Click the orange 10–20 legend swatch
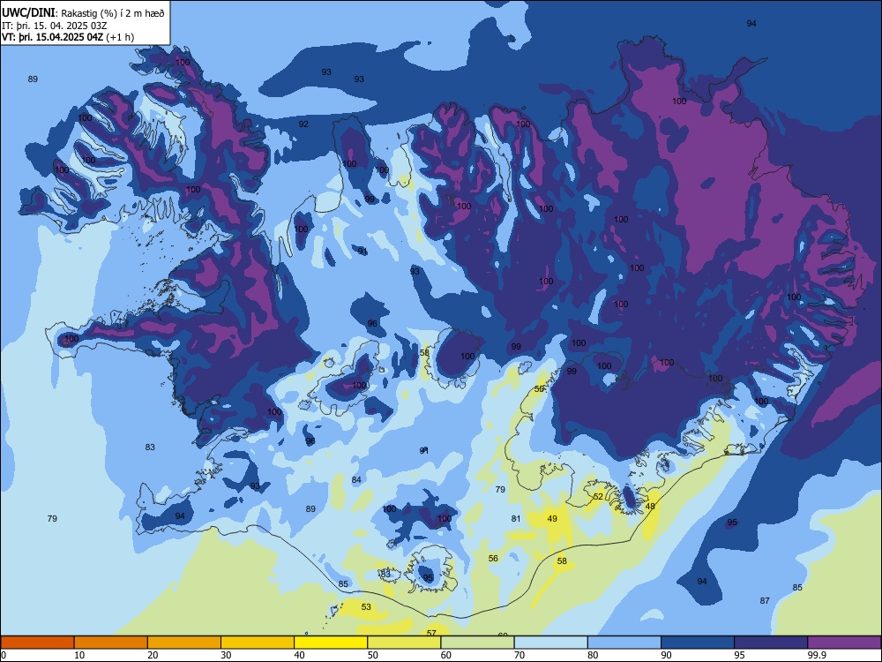Image resolution: width=882 pixels, height=662 pixels. point(111,643)
